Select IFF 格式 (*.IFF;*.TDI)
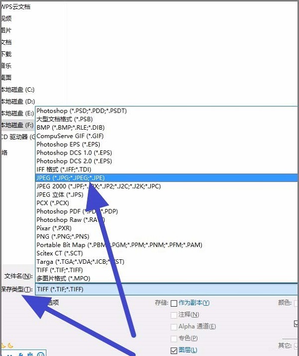This screenshot has height=356, width=299. (x=166, y=170)
